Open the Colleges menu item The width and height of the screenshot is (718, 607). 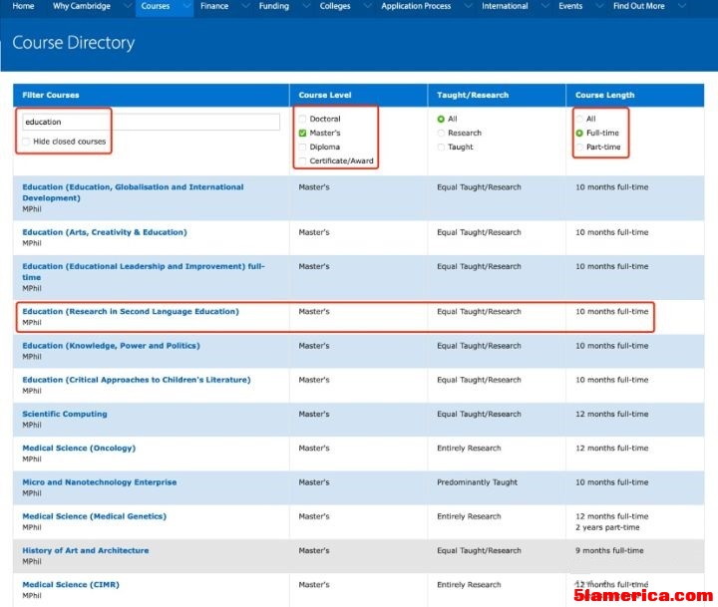[x=335, y=6]
